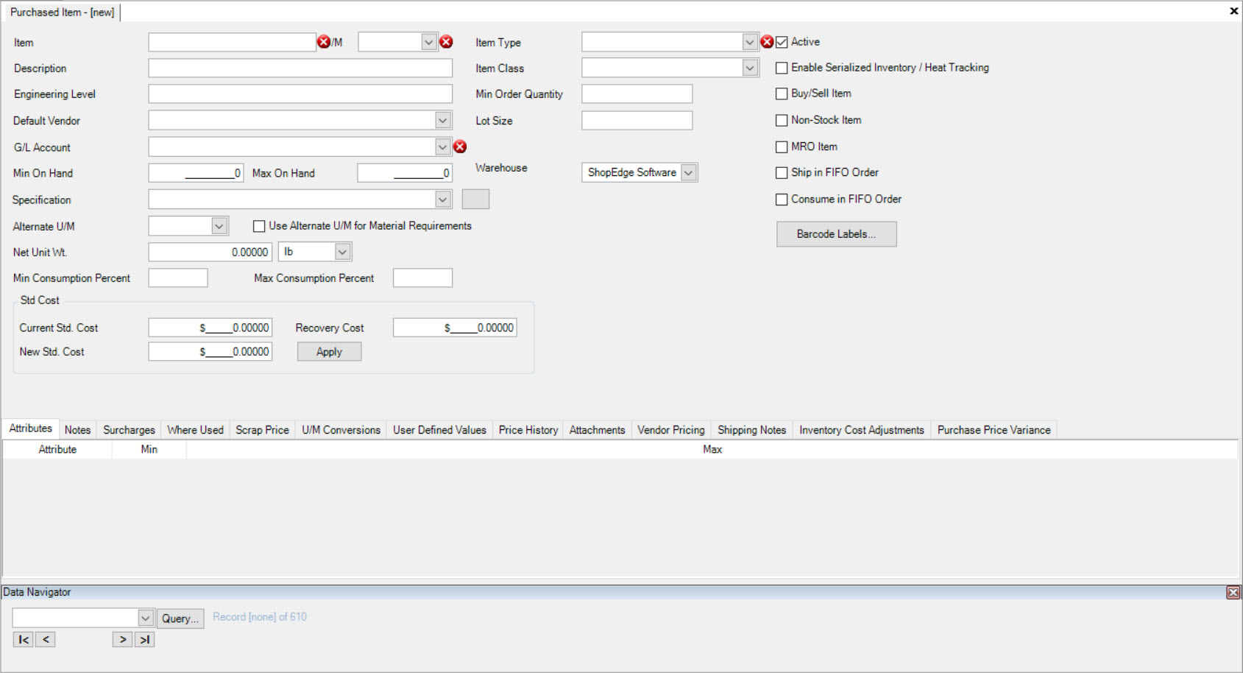Expand the Alternate U/M dropdown
The width and height of the screenshot is (1243, 673).
[x=219, y=226]
